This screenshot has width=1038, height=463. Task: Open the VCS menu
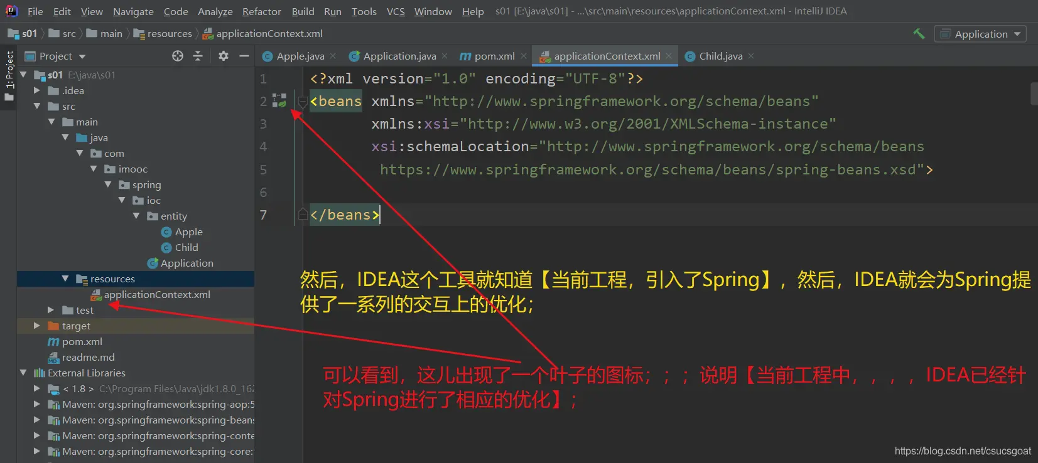396,11
